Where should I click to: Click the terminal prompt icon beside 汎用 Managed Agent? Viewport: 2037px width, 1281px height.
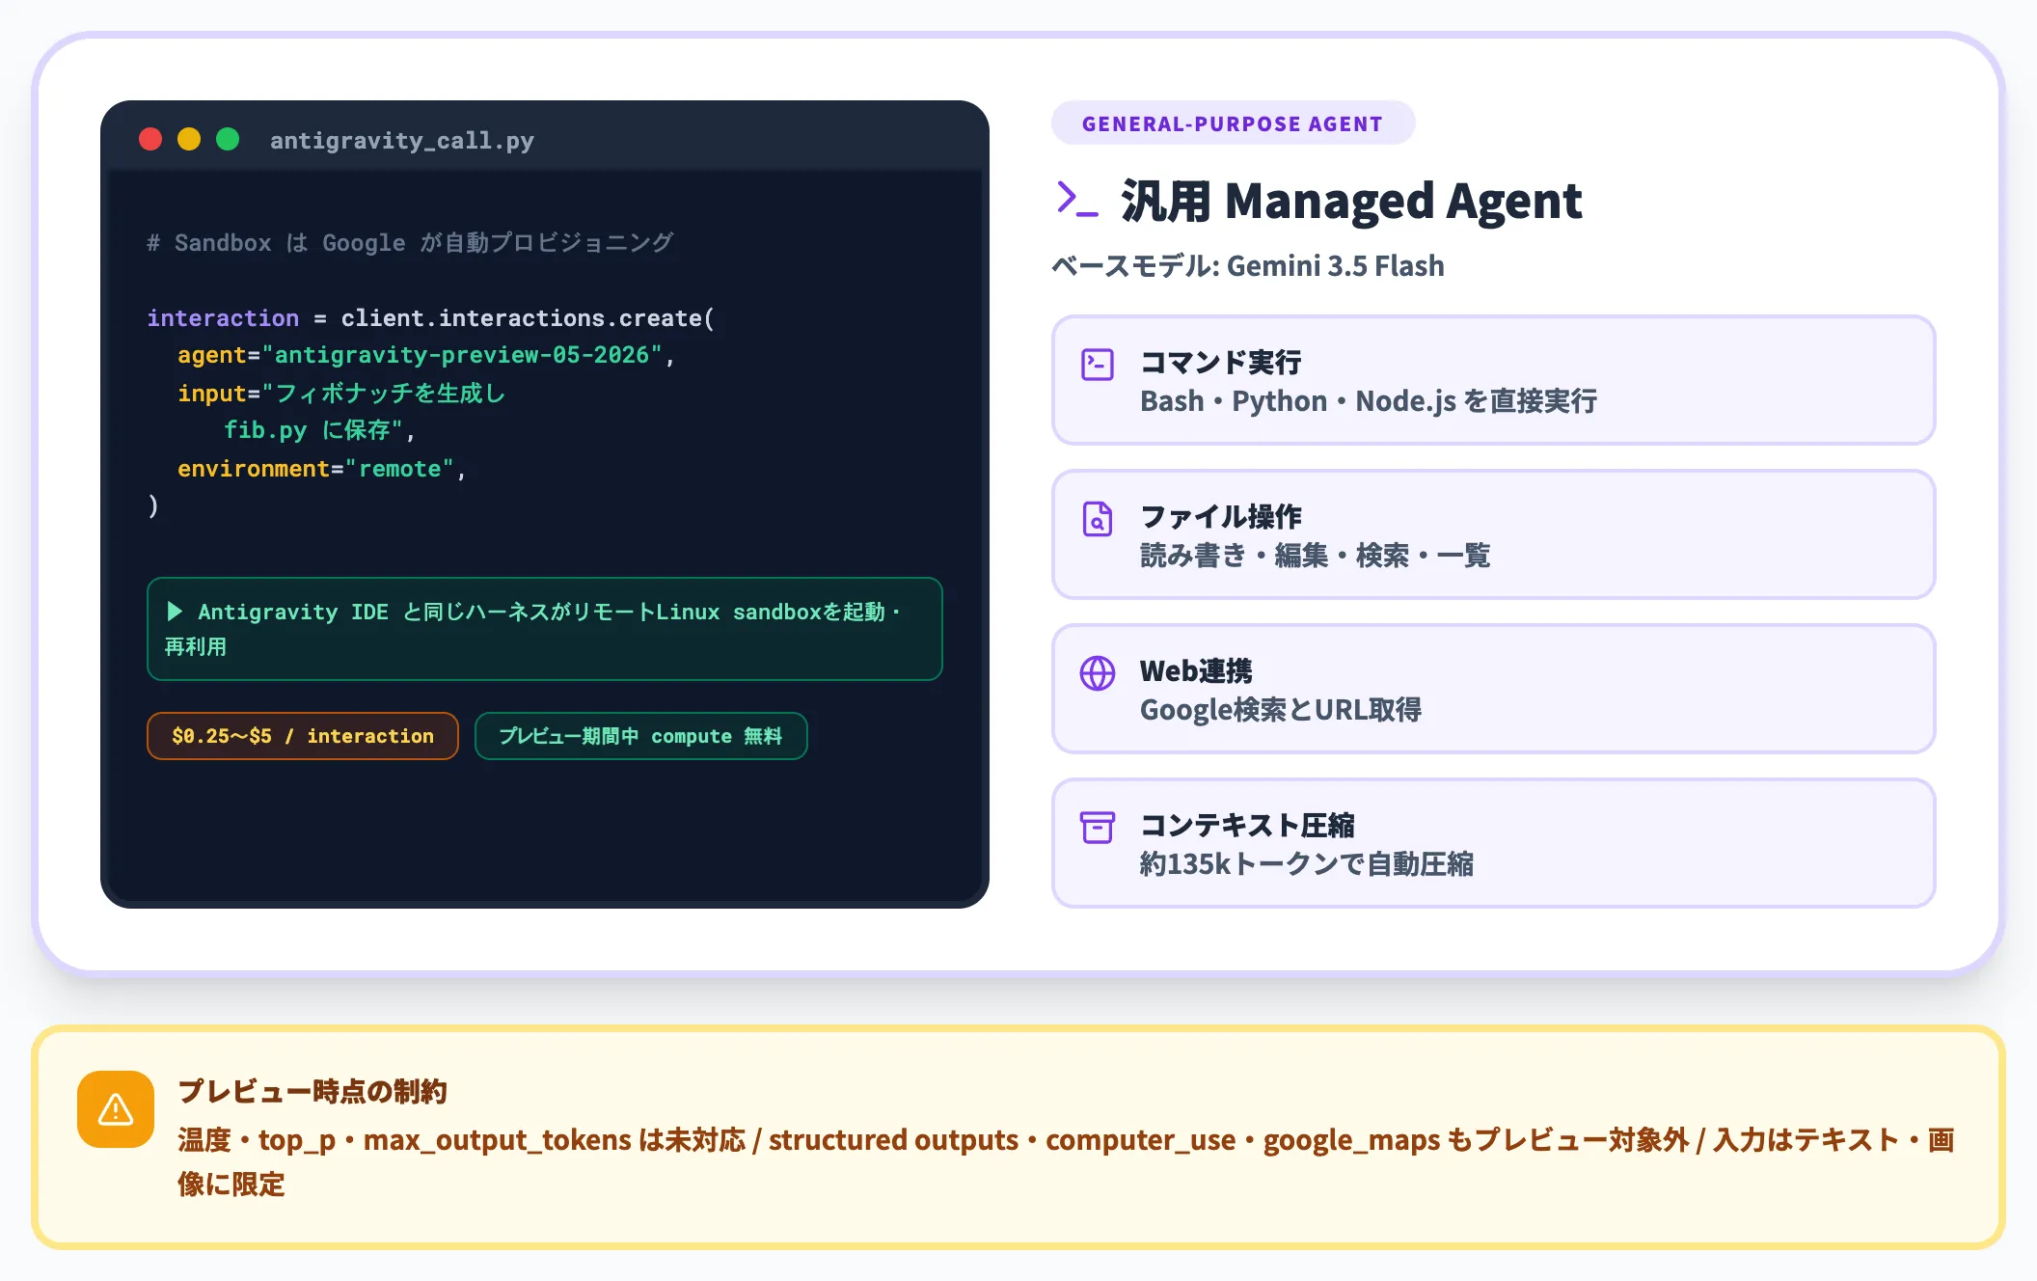pos(1077,200)
